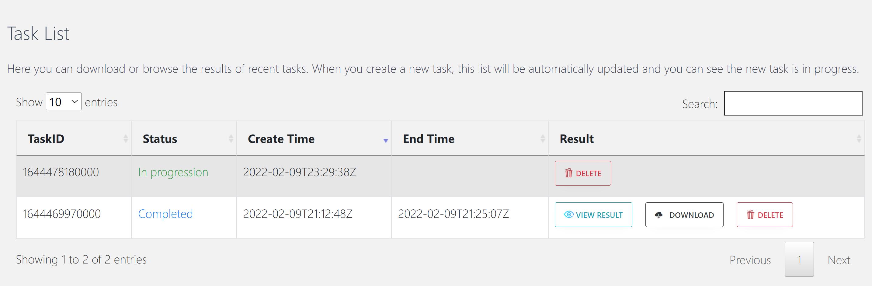Sort by TaskID using sort arrows
Viewport: 872px width, 286px height.
coord(126,138)
